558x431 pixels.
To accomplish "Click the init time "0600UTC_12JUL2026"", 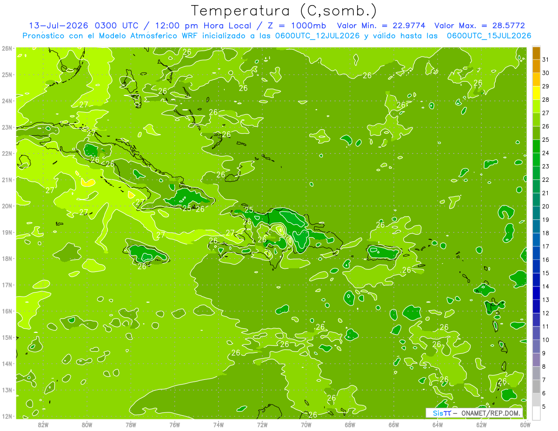I will click(317, 36).
